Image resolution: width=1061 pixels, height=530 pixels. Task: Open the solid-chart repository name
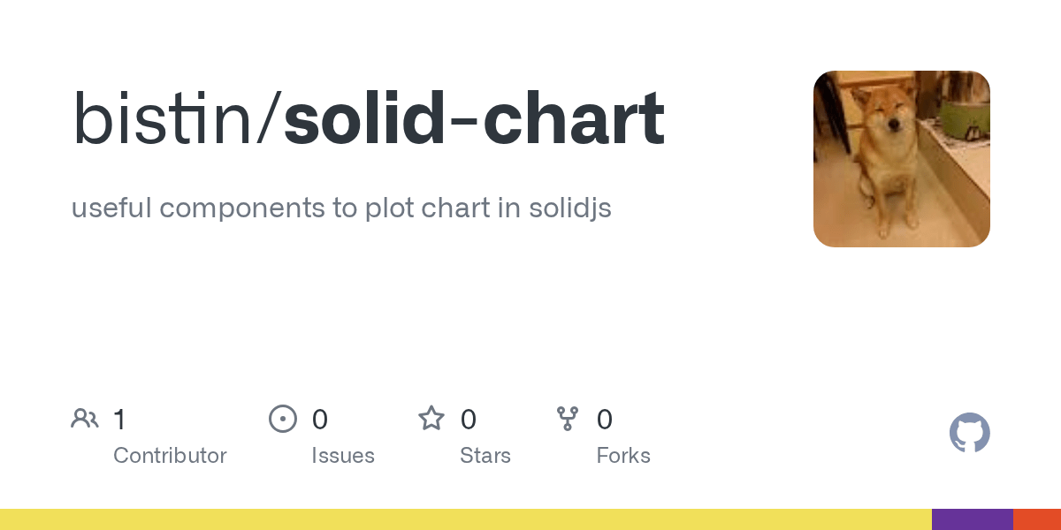point(474,117)
